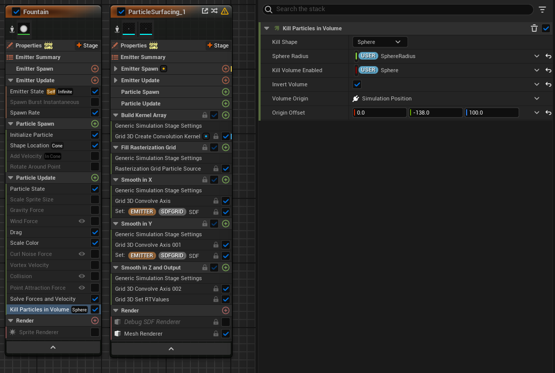Open Emitter Summary in the Fountain stack

coord(38,57)
